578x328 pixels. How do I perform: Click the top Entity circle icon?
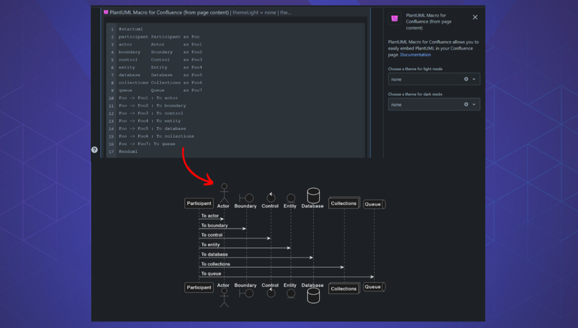(291, 198)
